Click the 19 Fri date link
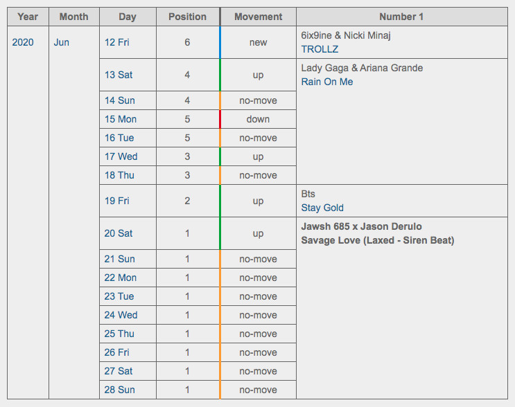The width and height of the screenshot is (515, 407). click(117, 201)
